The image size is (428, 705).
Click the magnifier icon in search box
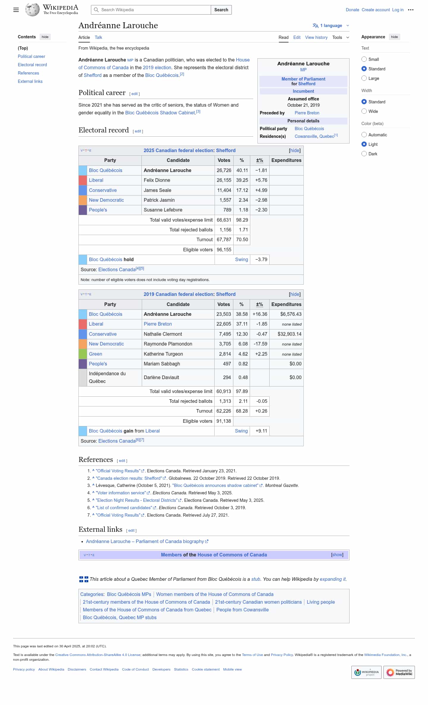(x=96, y=10)
